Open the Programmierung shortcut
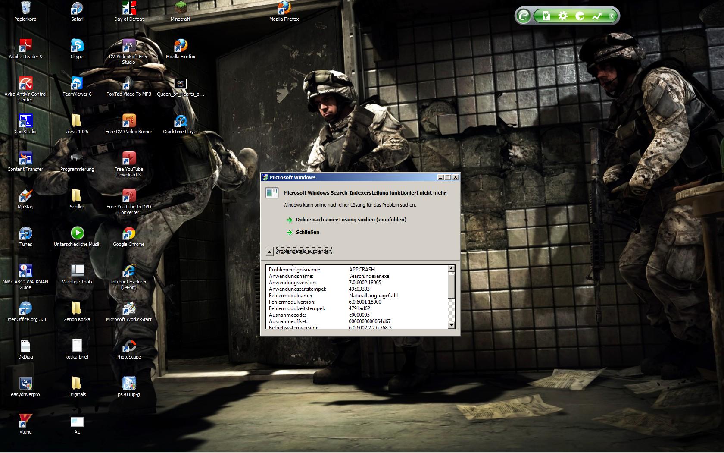The height and width of the screenshot is (453, 724). point(77,158)
